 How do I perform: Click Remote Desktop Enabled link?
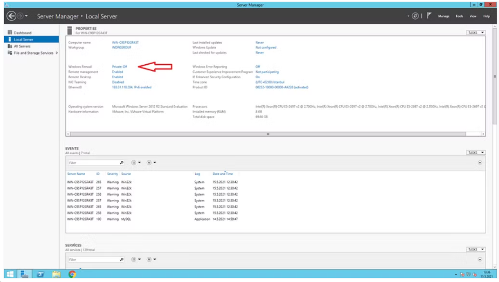click(118, 77)
